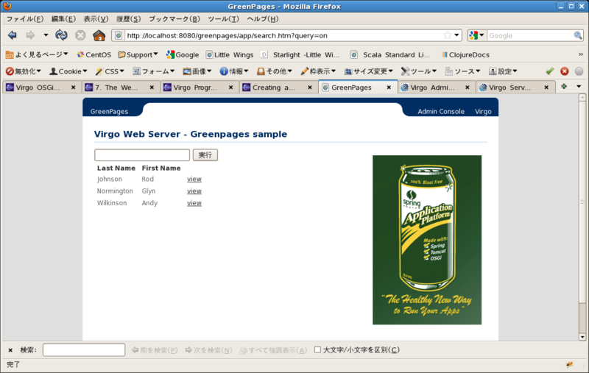Switch to the Virgo OSGi... tab
The height and width of the screenshot is (373, 589).
41,88
